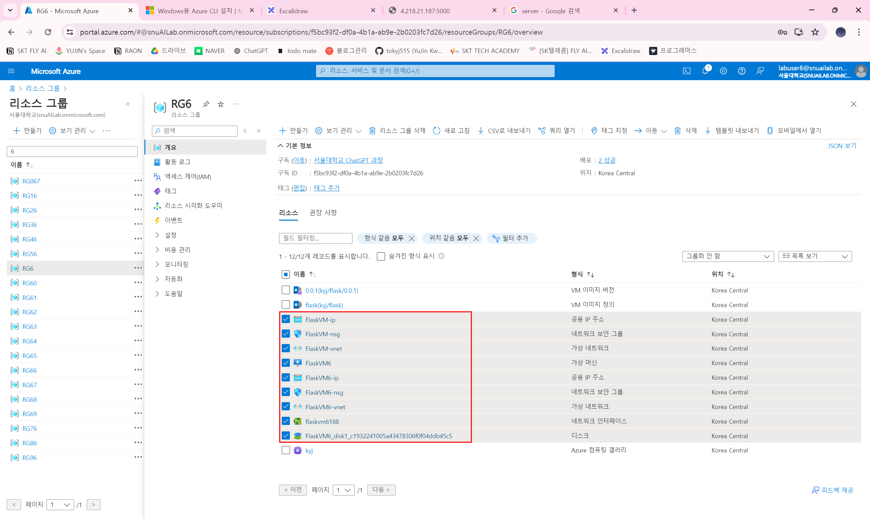Select 활동 로그 in side menu

tap(177, 162)
